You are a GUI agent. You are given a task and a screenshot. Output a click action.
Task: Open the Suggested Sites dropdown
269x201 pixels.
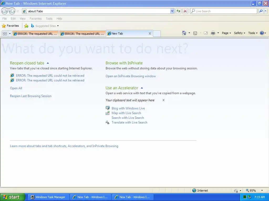tap(45, 26)
